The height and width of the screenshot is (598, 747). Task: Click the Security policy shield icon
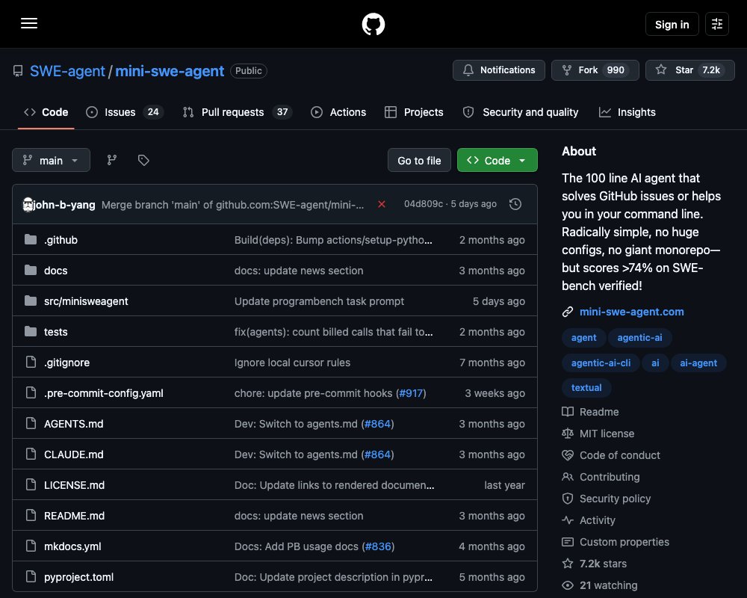[x=568, y=499]
